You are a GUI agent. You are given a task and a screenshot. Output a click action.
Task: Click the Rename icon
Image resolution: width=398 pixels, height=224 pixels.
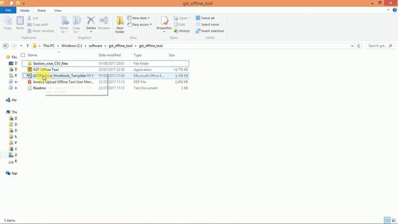104,23
